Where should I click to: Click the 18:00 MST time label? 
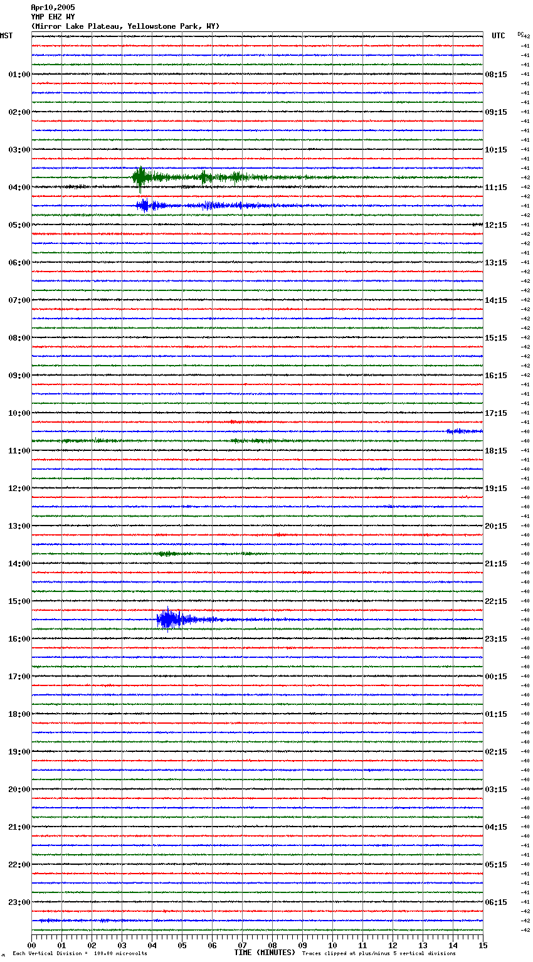point(19,714)
